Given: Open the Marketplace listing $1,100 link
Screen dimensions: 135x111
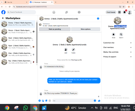Looking at the screenshot, I should click(55, 26).
